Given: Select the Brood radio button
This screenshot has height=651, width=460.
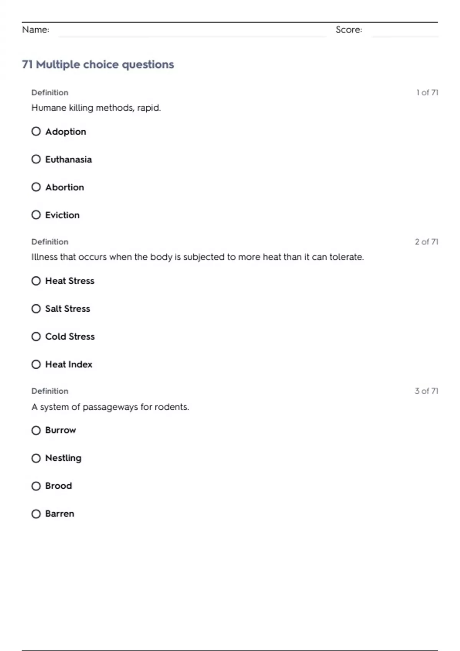Looking at the screenshot, I should (x=36, y=486).
